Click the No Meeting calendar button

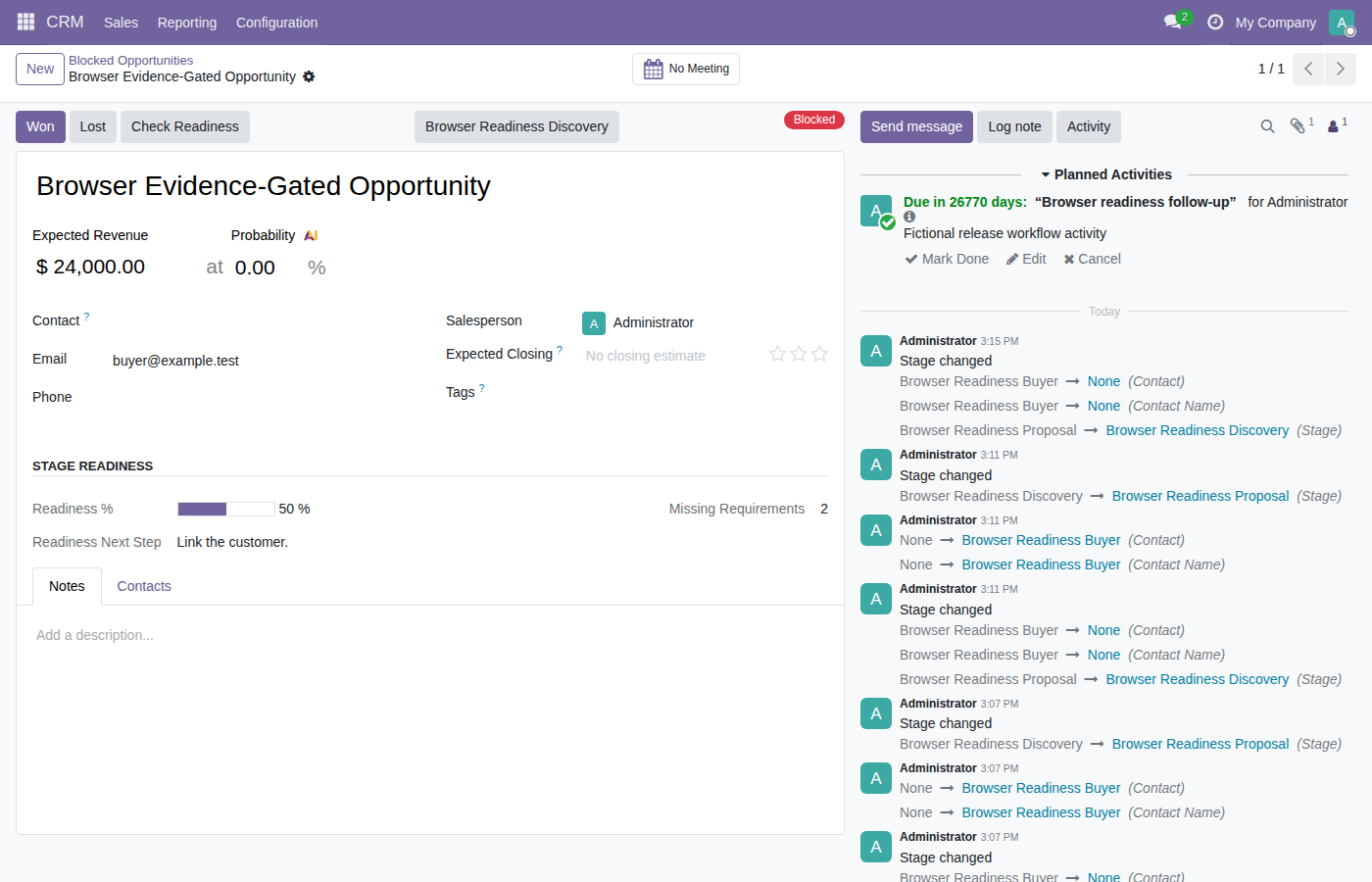686,69
